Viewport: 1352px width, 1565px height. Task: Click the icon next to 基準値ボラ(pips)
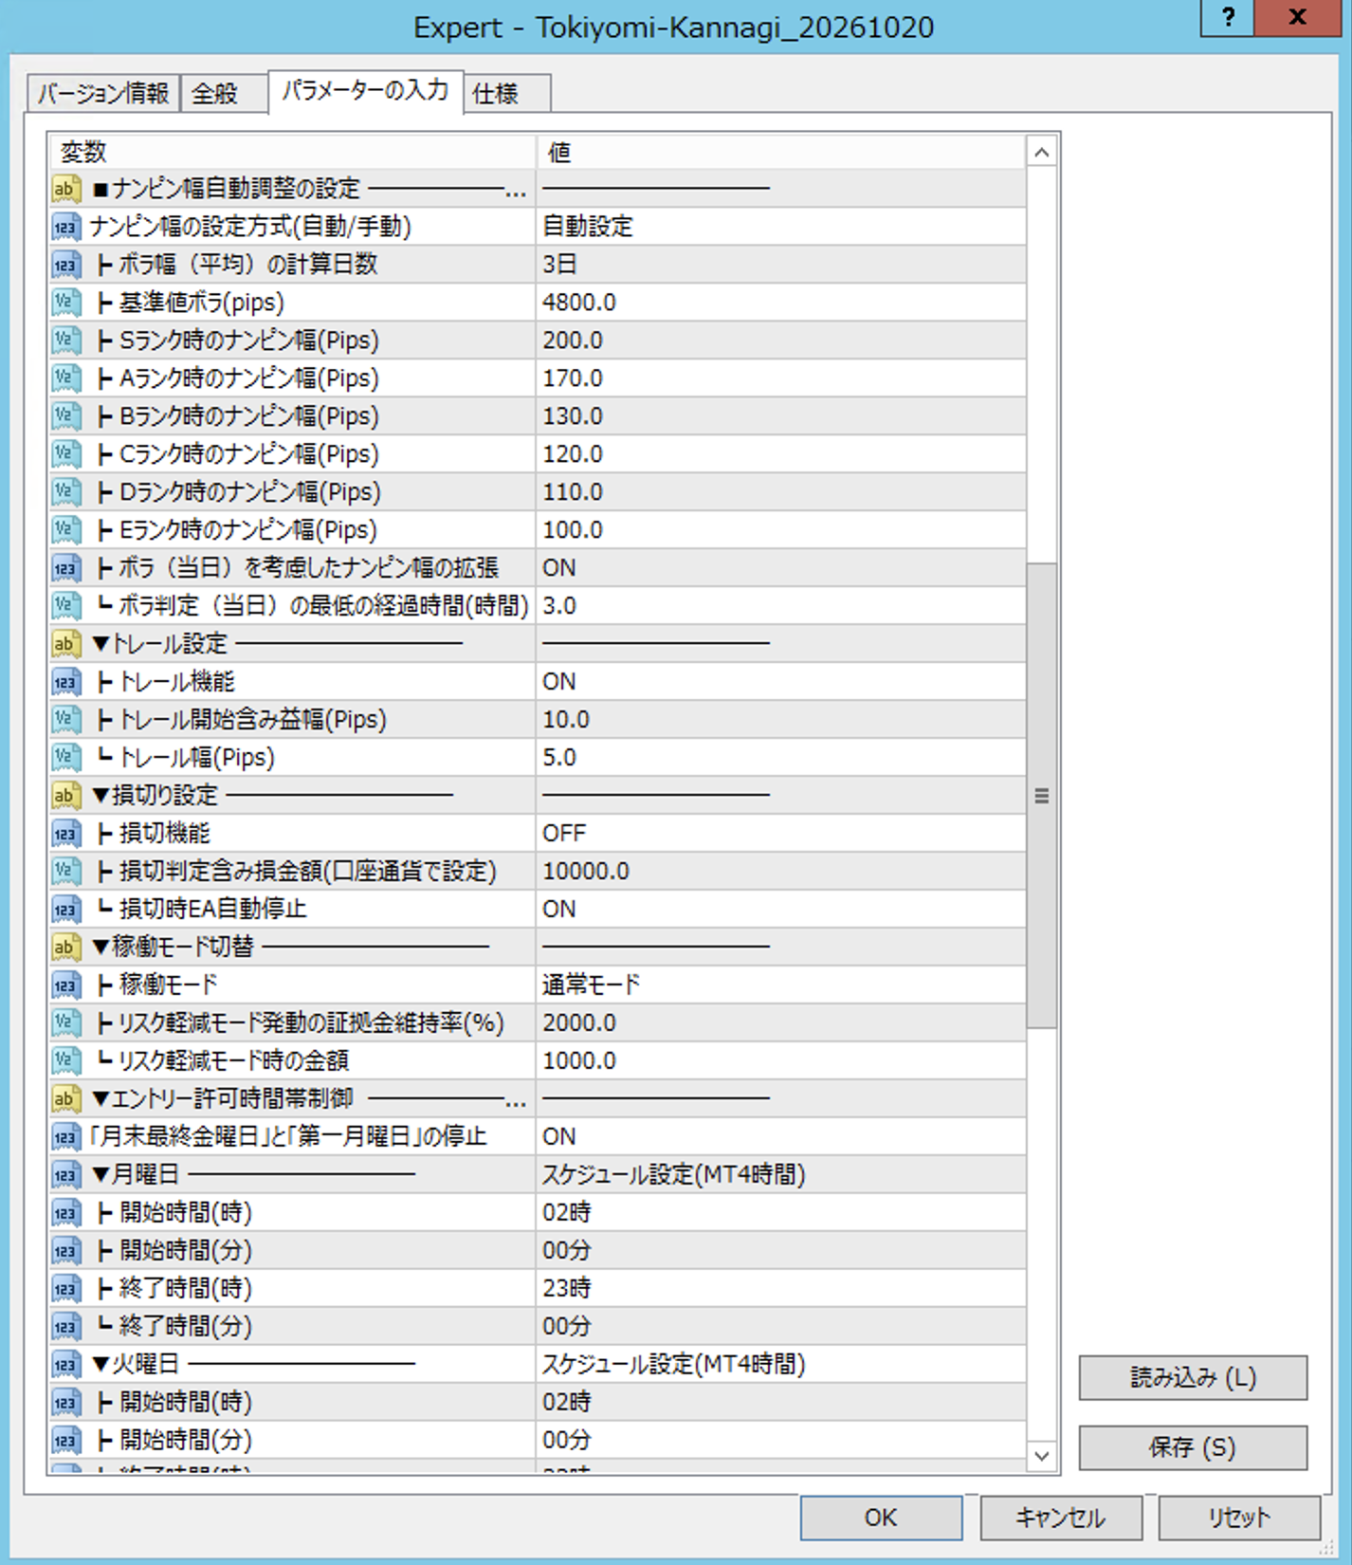[64, 303]
